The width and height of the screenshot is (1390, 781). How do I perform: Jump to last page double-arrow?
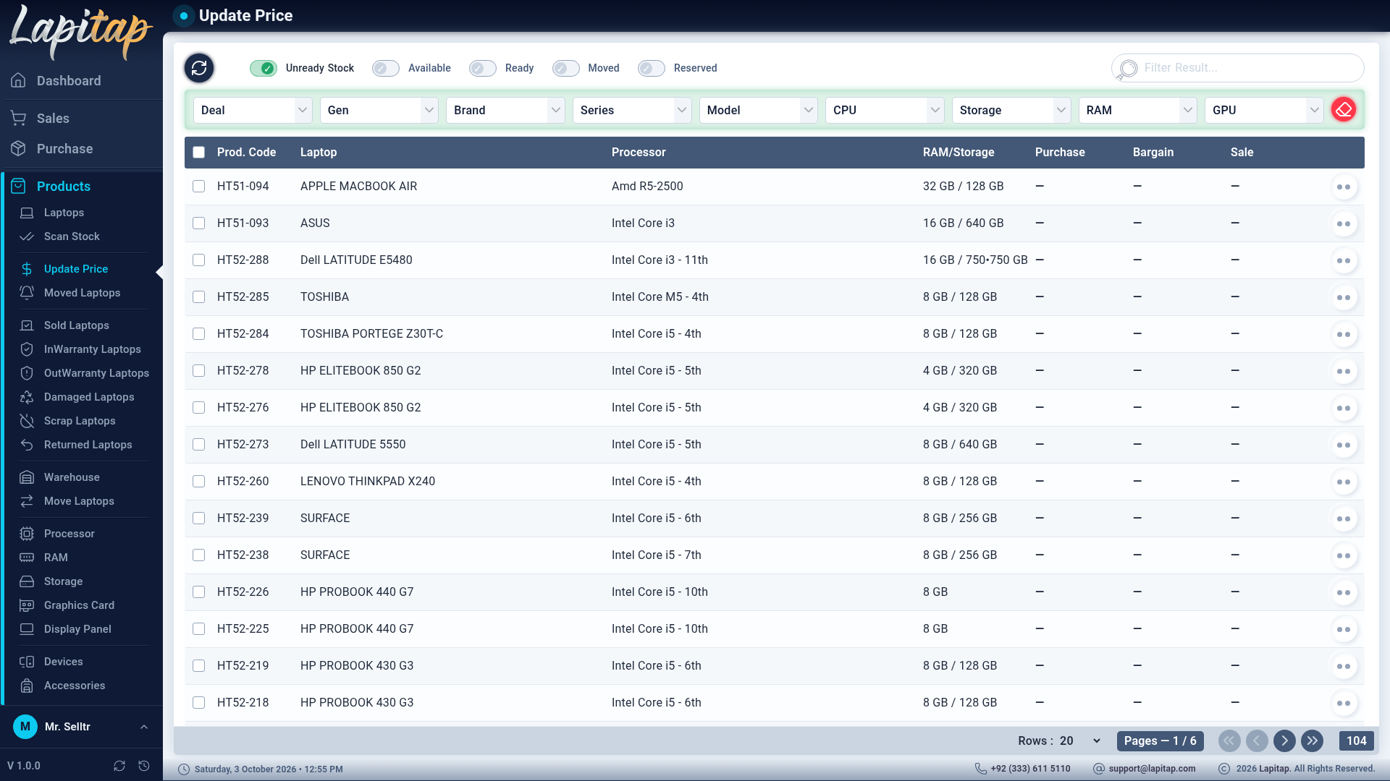click(1312, 741)
